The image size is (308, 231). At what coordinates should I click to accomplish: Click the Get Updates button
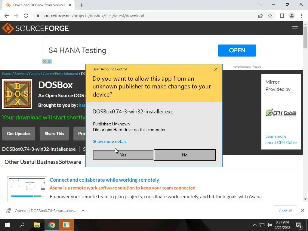19,134
